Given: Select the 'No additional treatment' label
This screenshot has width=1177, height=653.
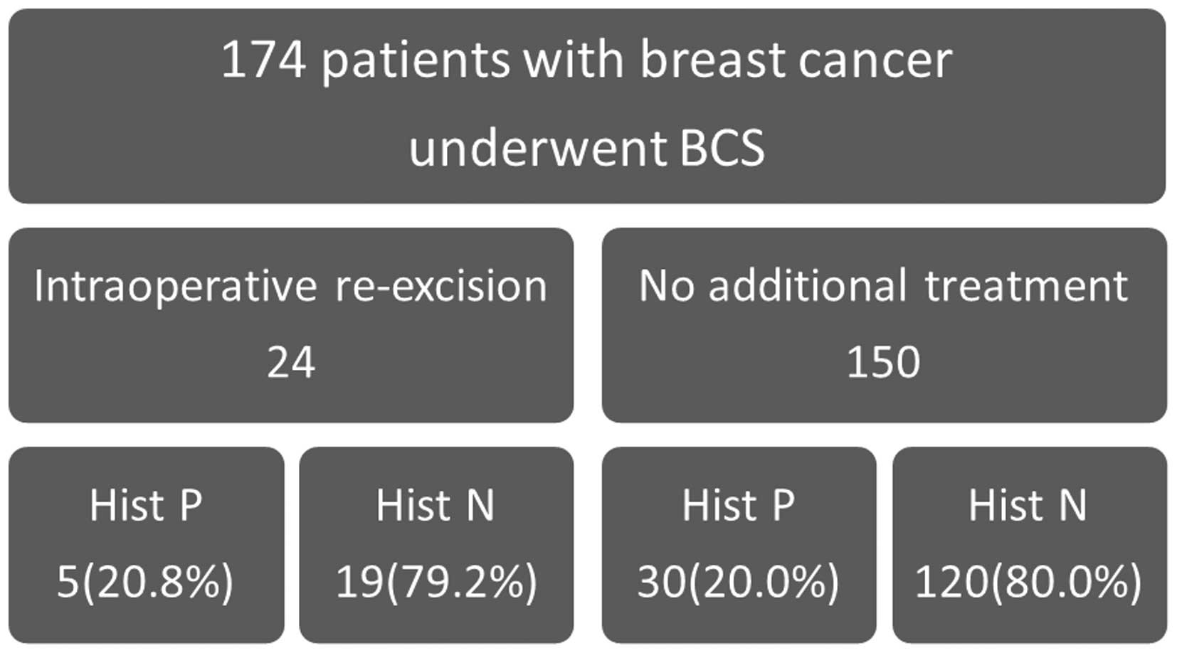Looking at the screenshot, I should point(883,287).
